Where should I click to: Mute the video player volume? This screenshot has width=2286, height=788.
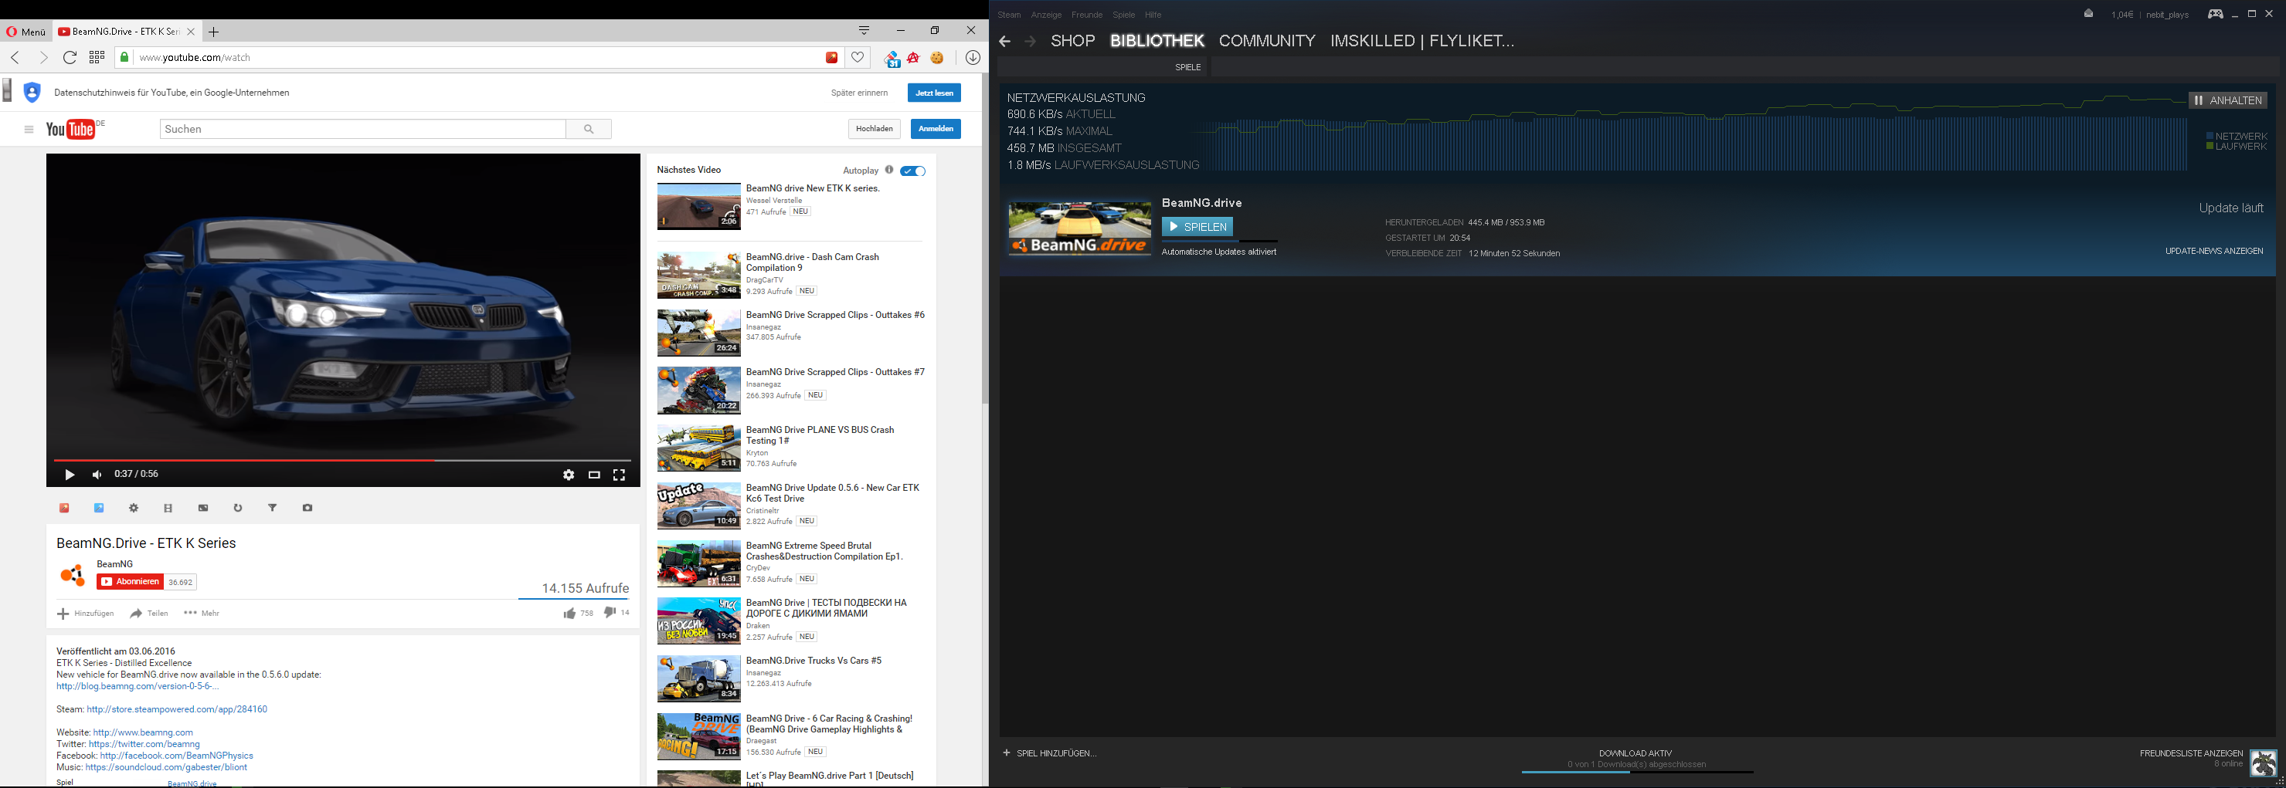[x=97, y=474]
